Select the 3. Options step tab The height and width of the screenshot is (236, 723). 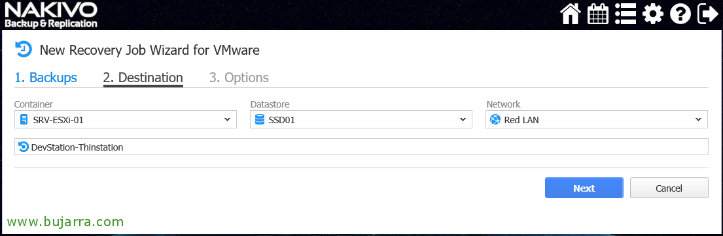239,78
